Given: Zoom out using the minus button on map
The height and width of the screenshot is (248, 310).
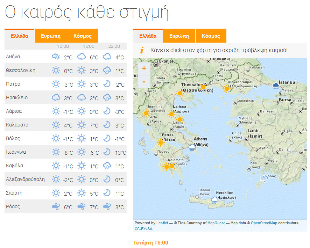Looking at the screenshot, I should (143, 81).
